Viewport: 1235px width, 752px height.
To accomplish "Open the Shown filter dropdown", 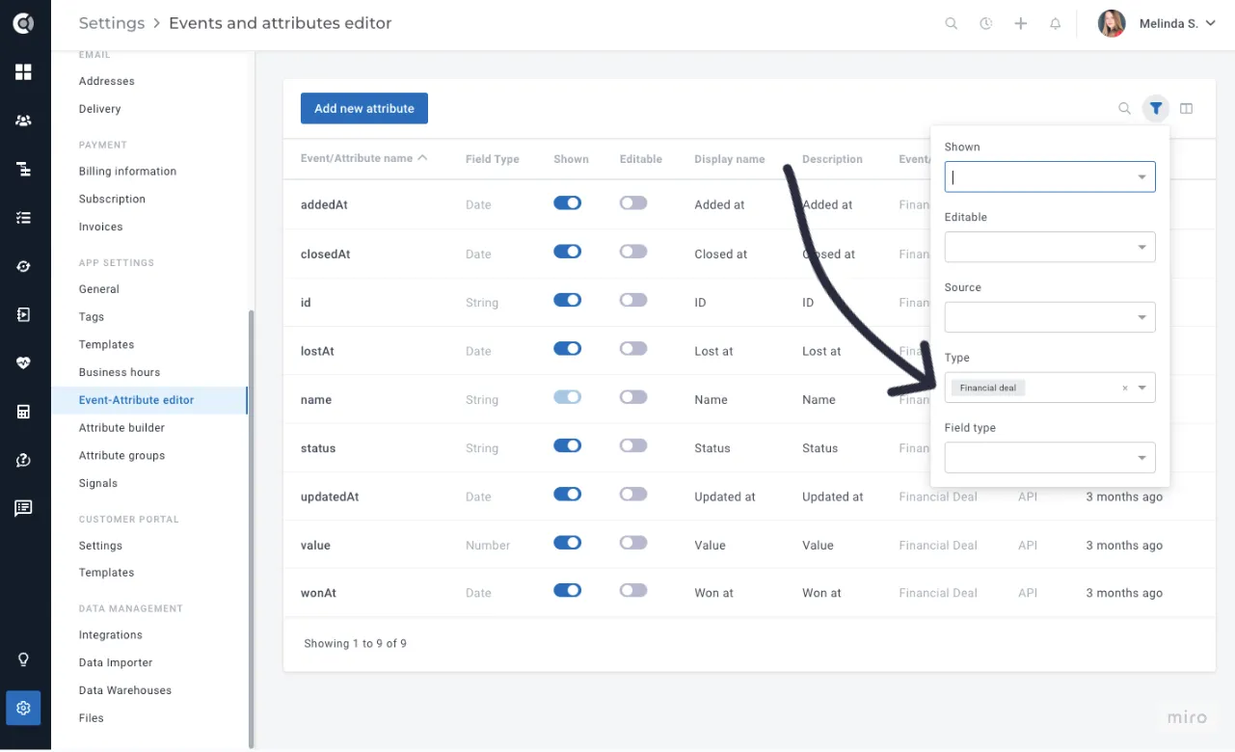I will point(1050,176).
